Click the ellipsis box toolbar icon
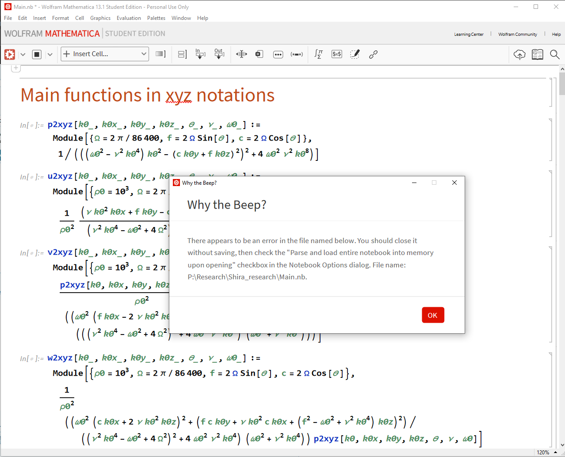Viewport: 565px width, 457px height. pos(278,54)
